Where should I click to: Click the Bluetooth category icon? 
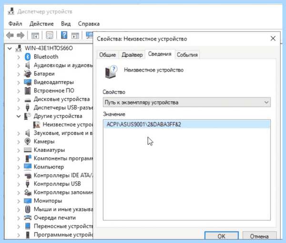[28, 57]
